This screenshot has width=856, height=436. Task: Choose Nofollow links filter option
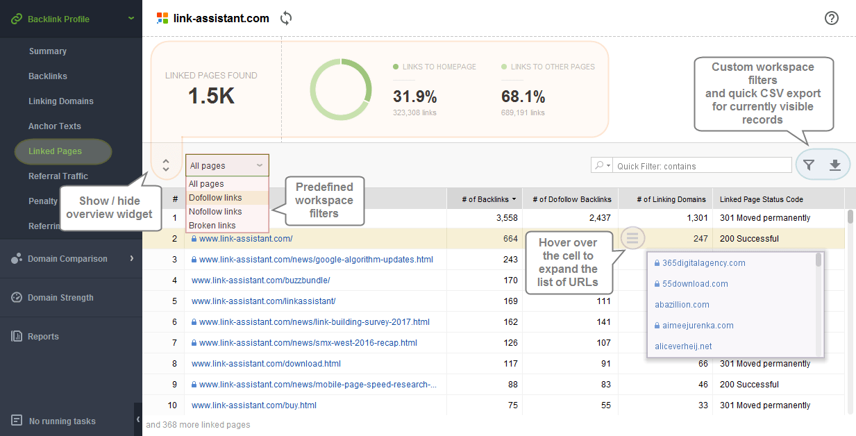[x=227, y=212]
